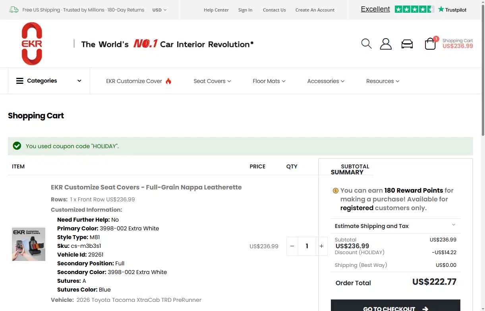485x311 pixels.
Task: Click the Trustpilot logo
Action: click(452, 9)
